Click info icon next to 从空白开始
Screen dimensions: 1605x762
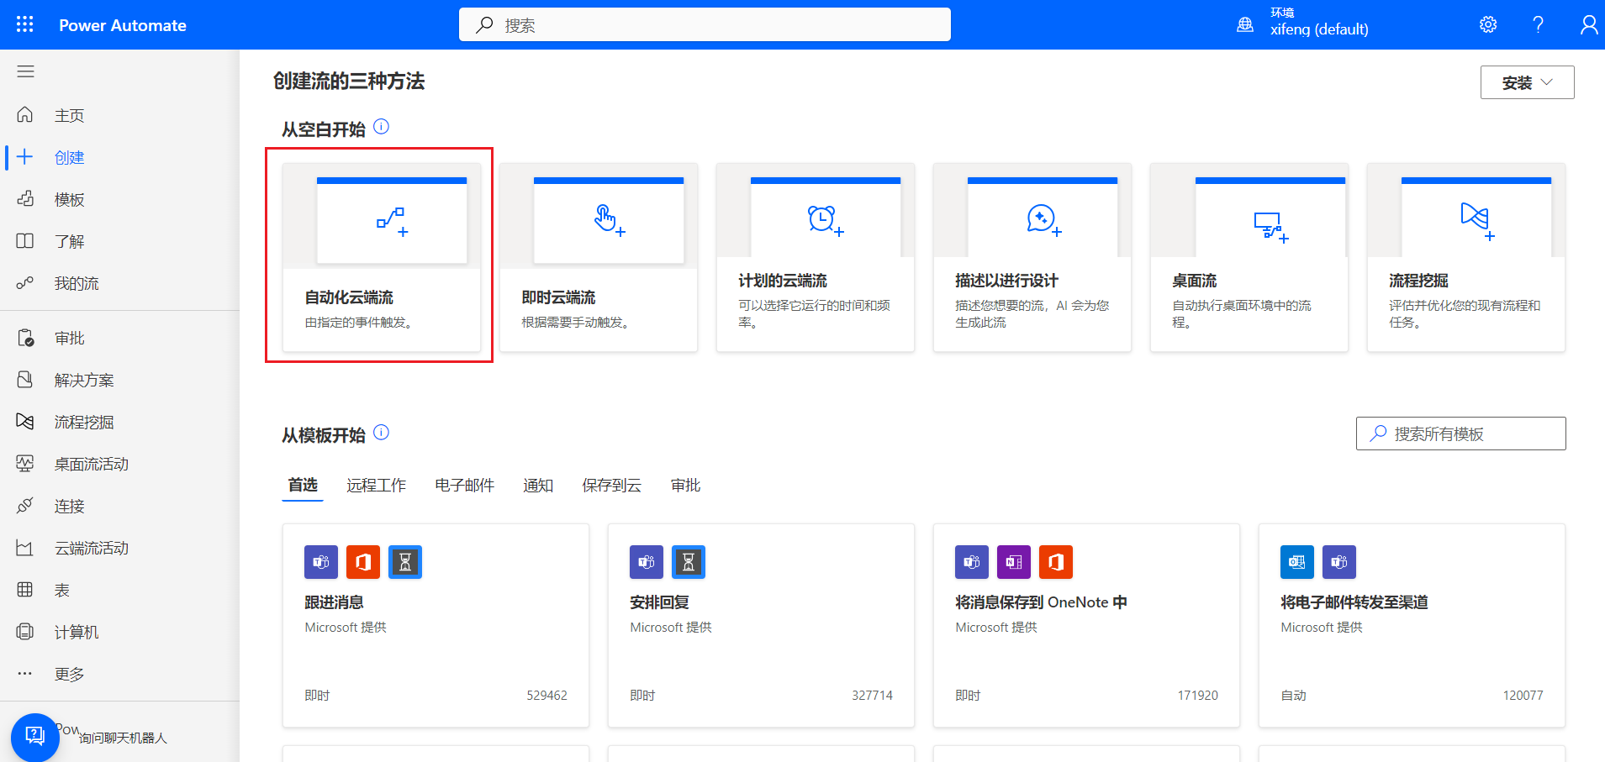pos(381,127)
